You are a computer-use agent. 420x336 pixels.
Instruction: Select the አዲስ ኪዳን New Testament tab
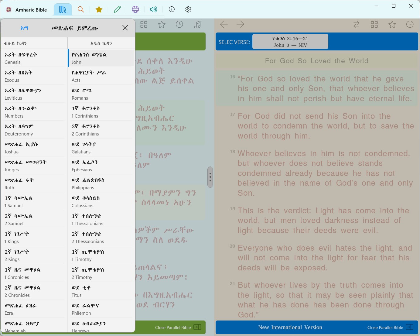(101, 43)
